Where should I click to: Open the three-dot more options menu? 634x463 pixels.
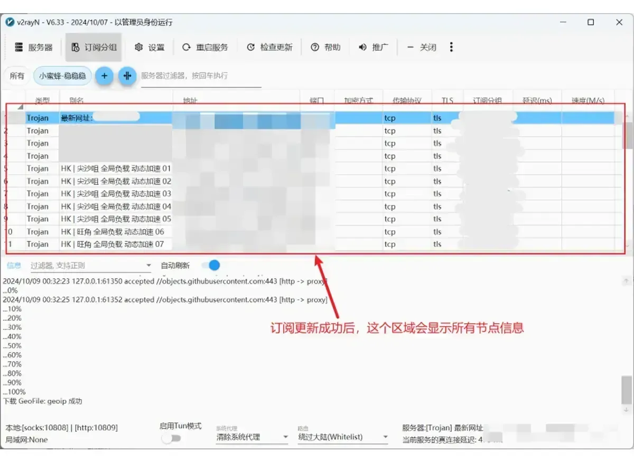[451, 47]
